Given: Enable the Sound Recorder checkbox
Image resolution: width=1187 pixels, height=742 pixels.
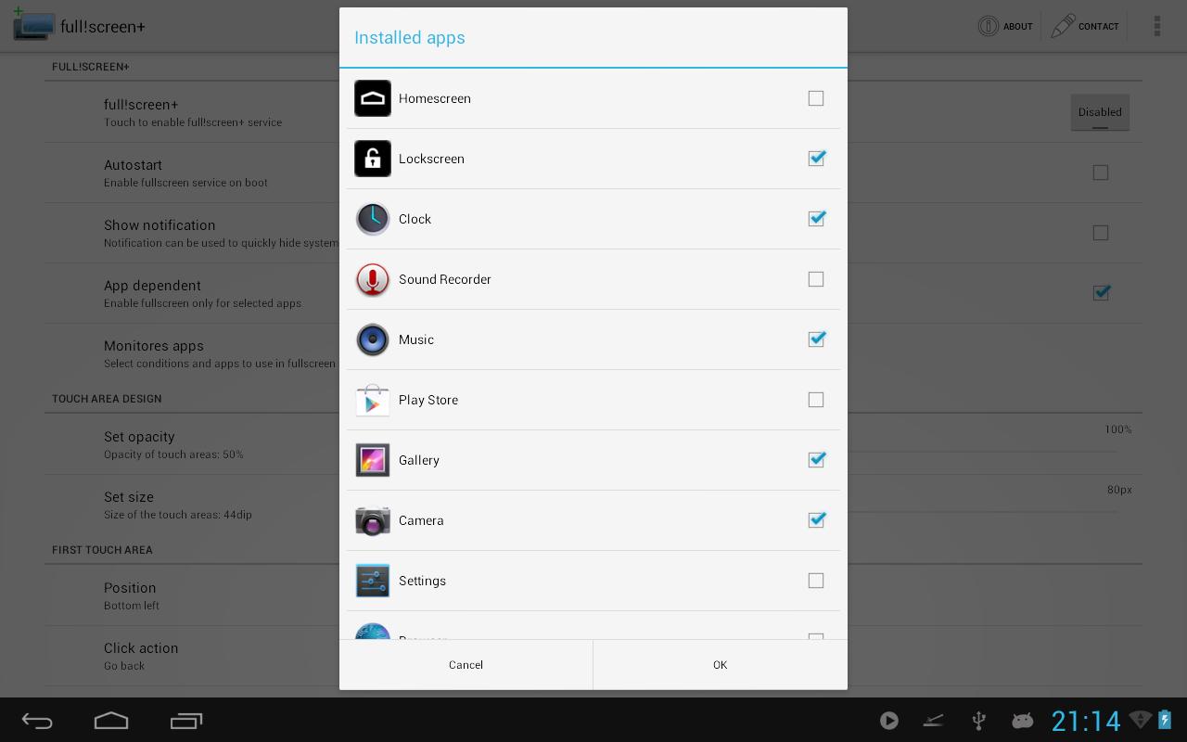Looking at the screenshot, I should [x=816, y=279].
